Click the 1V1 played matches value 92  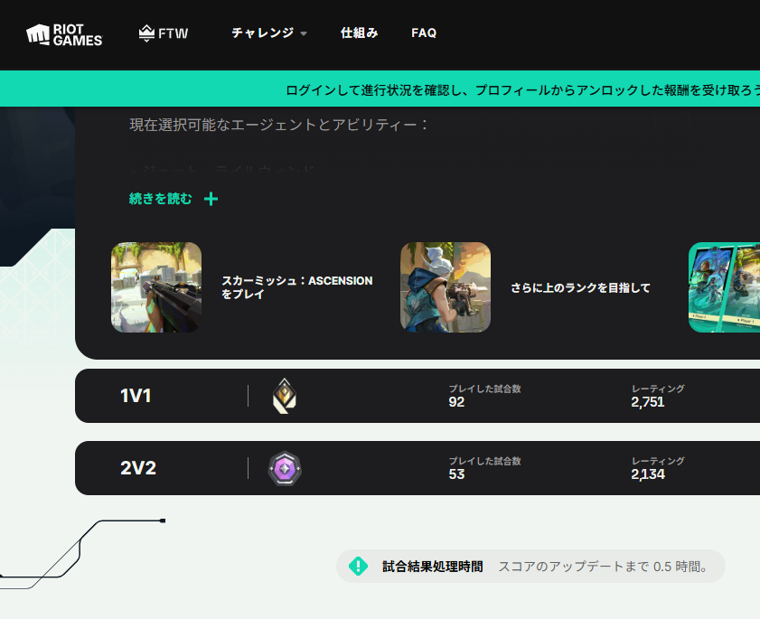456,402
